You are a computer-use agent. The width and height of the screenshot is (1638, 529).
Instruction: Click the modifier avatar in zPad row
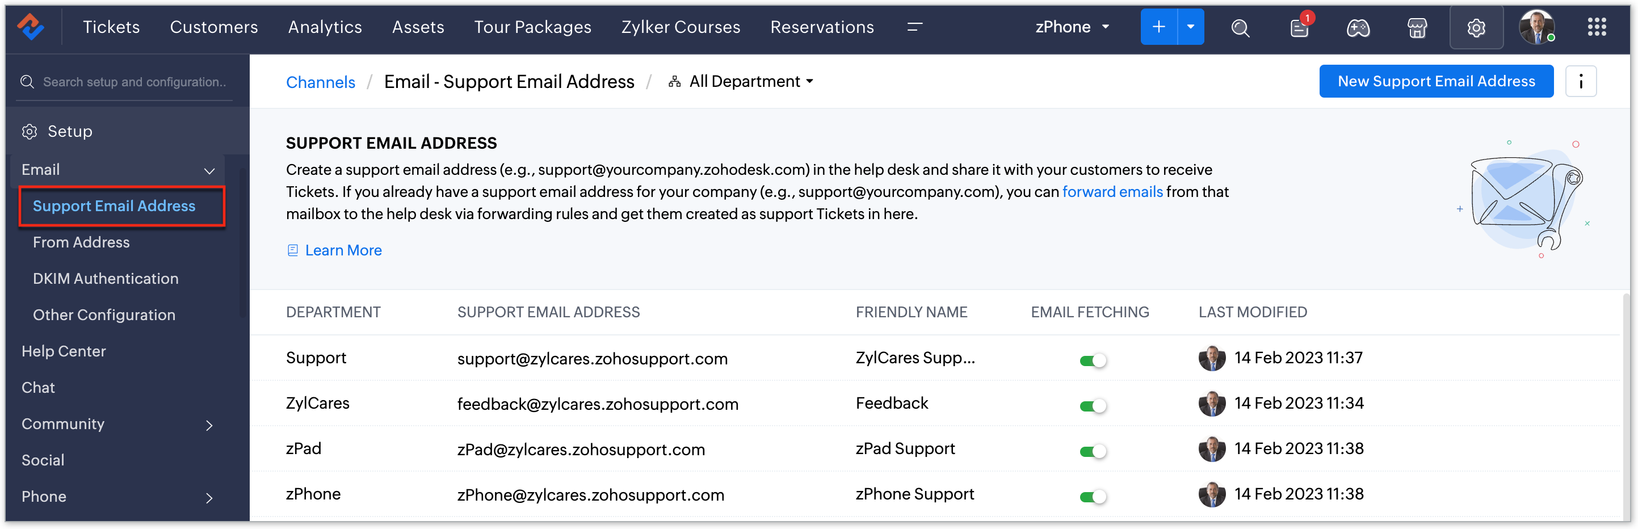[x=1211, y=450]
